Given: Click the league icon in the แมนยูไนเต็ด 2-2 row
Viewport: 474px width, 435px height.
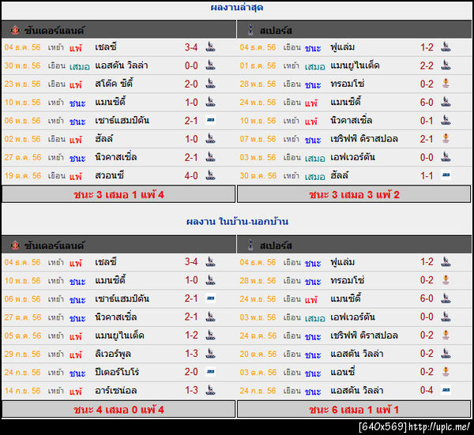Looking at the screenshot, I should pos(446,66).
